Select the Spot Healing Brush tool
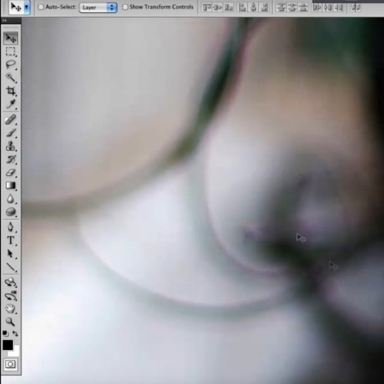 [11, 120]
